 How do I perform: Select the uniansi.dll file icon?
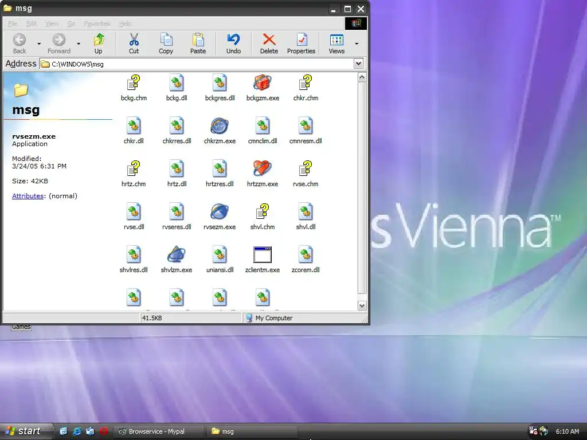[220, 255]
